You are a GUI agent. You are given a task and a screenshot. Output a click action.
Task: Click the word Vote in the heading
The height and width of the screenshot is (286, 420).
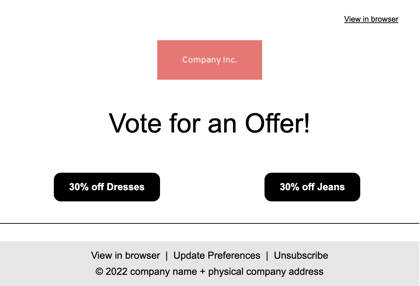[x=135, y=123]
